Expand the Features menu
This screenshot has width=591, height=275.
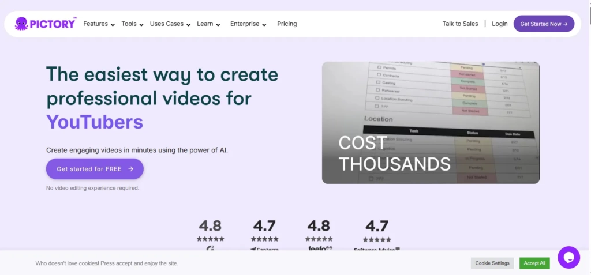(99, 24)
